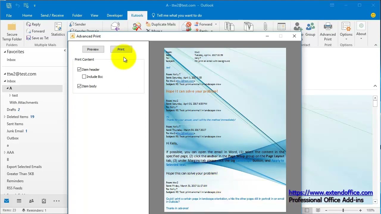Open Kutools Options

pyautogui.click(x=346, y=31)
